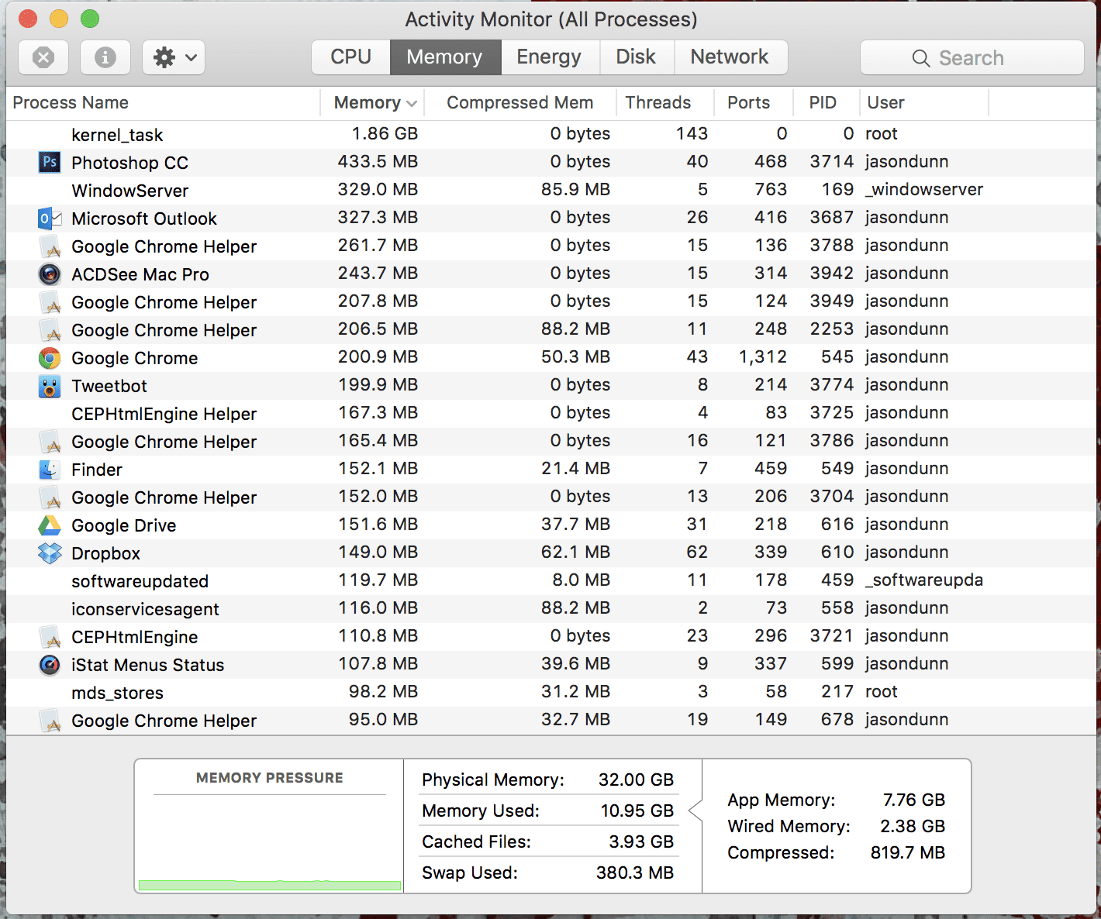Switch to the CPU tab
Image resolution: width=1101 pixels, height=919 pixels.
tap(350, 57)
